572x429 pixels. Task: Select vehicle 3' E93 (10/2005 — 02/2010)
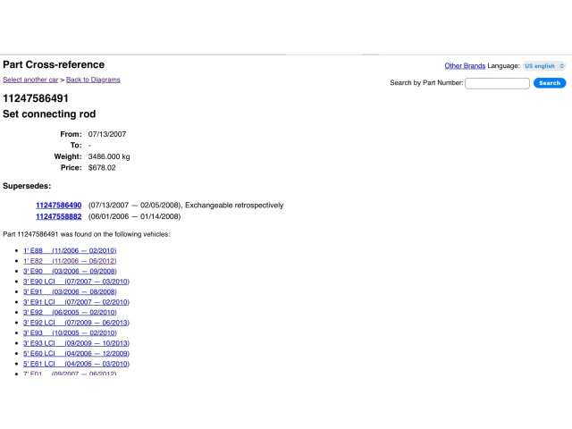click(x=71, y=332)
